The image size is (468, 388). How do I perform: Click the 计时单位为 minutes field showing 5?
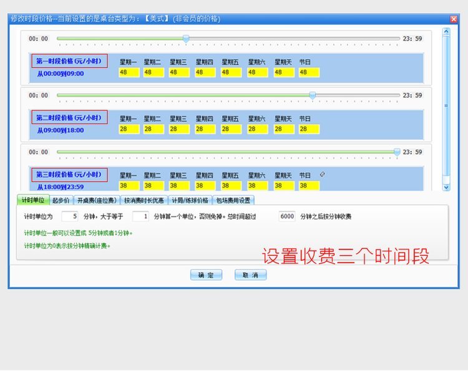70,216
